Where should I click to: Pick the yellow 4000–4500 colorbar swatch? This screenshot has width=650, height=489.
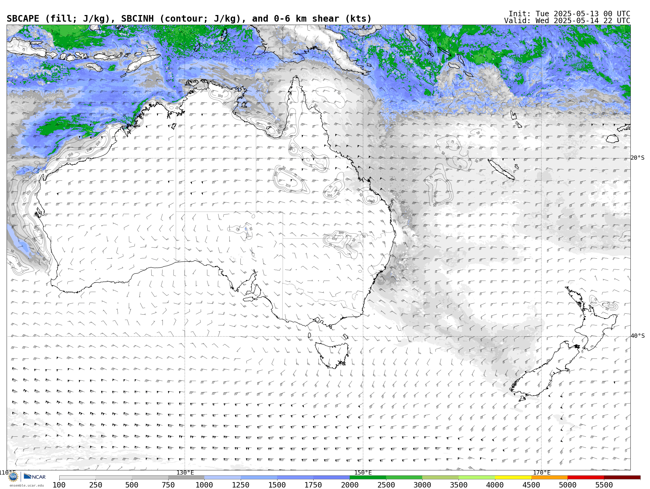coord(513,478)
